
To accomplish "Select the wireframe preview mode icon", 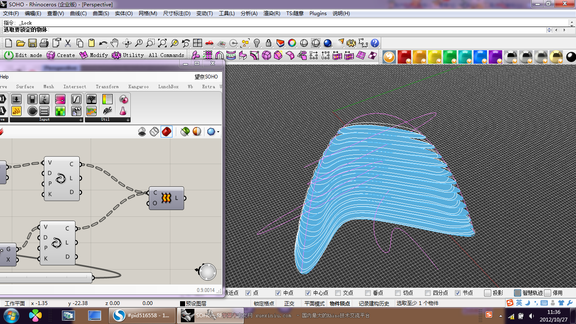I will coord(154,132).
